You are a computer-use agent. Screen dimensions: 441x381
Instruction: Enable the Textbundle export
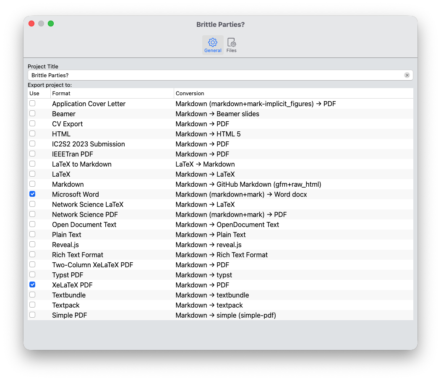[x=32, y=295]
